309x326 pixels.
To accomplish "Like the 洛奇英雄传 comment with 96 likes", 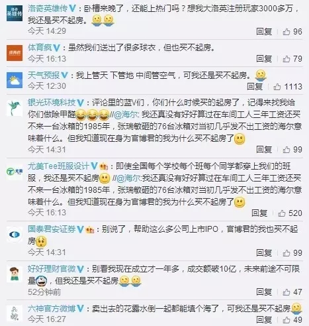I will [x=287, y=32].
